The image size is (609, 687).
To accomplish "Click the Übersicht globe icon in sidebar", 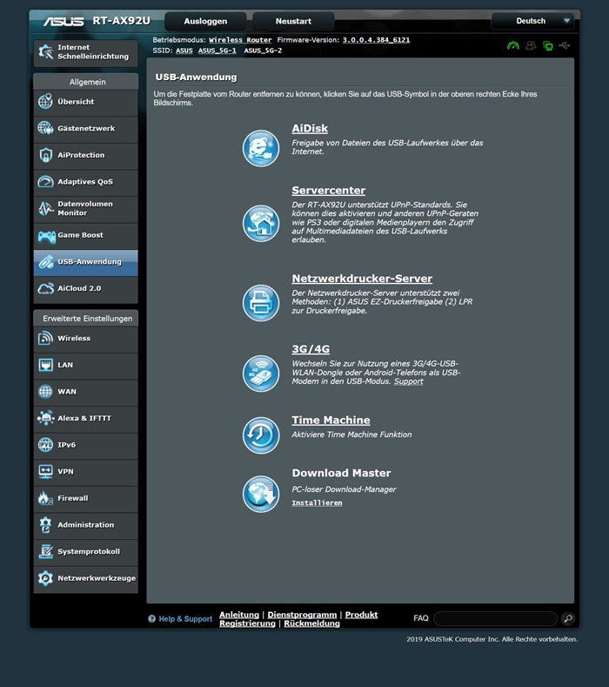I will (x=45, y=102).
